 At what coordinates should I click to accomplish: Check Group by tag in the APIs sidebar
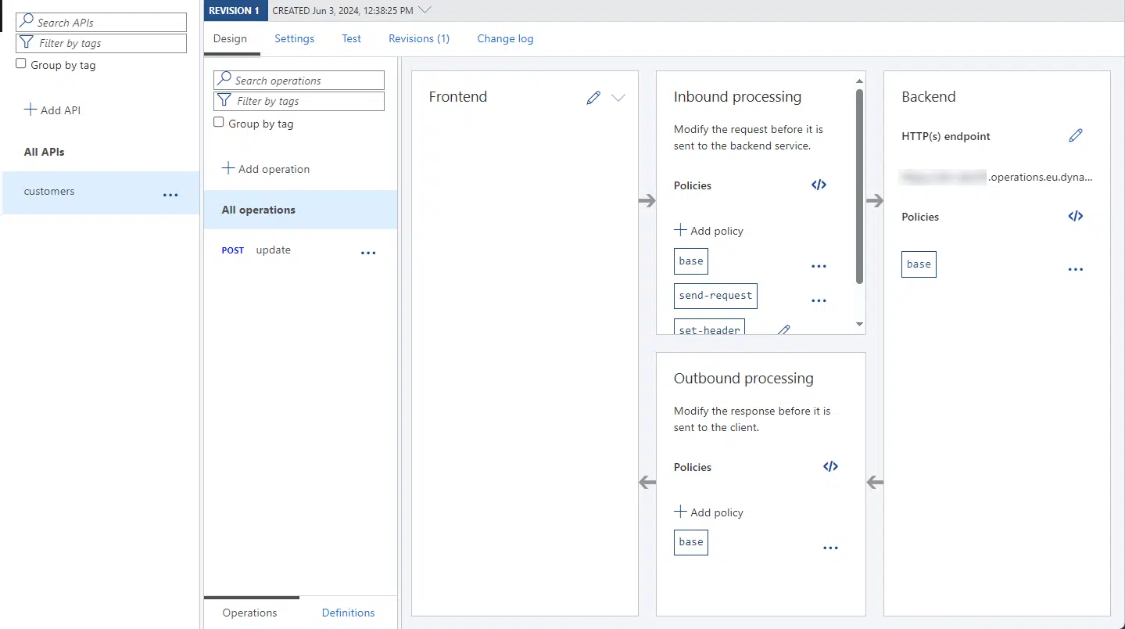[20, 64]
